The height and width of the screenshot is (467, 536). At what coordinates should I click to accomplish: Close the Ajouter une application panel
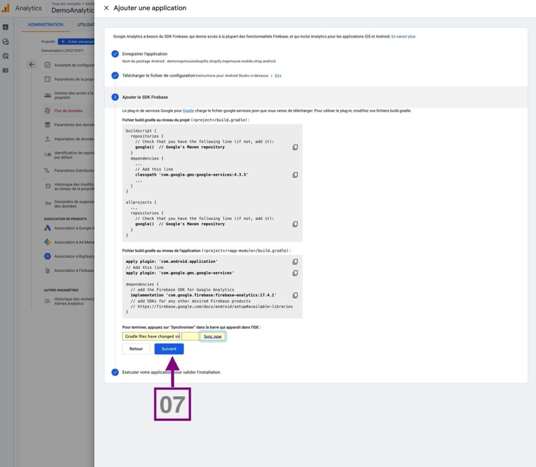tap(106, 8)
